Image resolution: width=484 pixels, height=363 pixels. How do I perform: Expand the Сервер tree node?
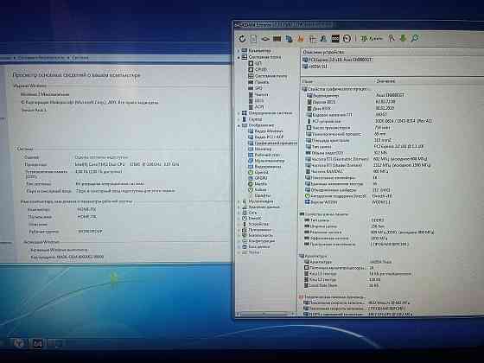click(239, 119)
